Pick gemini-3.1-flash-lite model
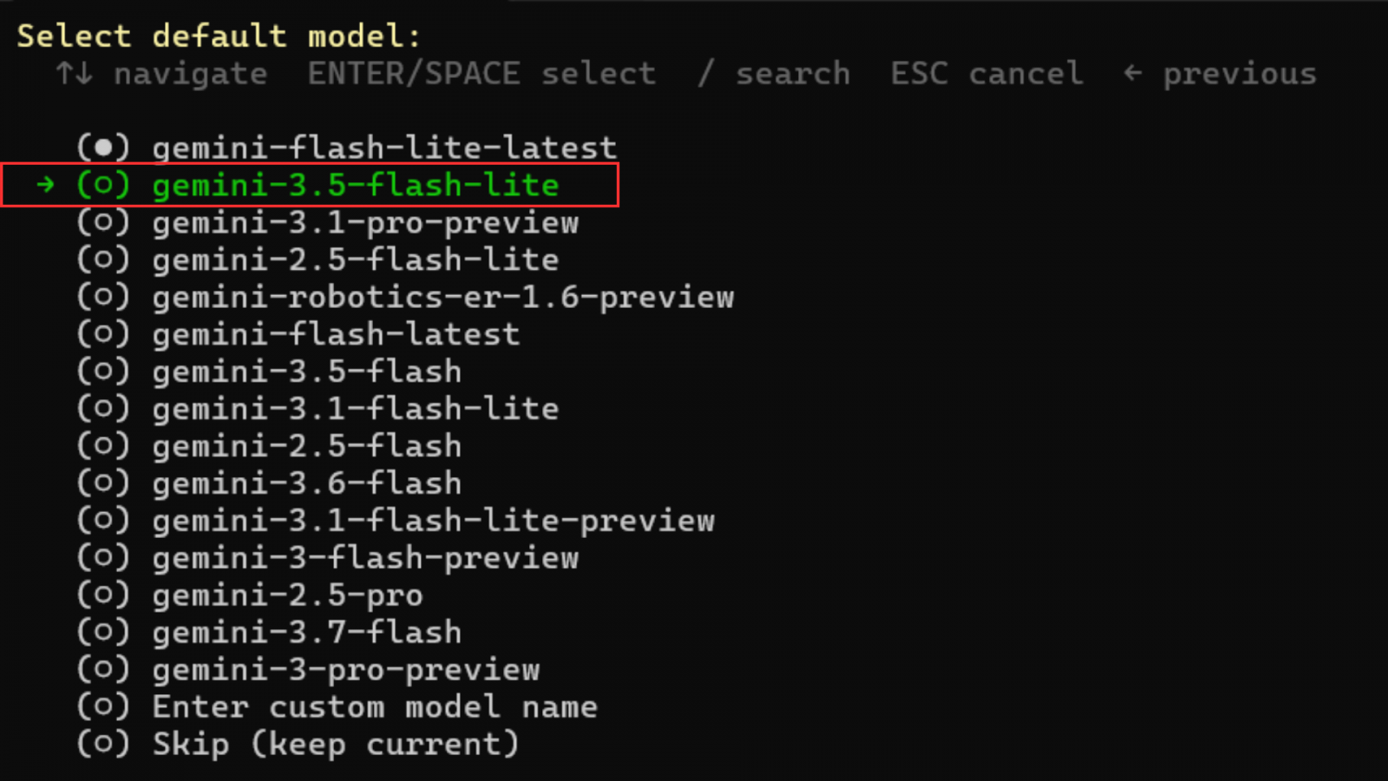The image size is (1388, 781). pos(318,409)
